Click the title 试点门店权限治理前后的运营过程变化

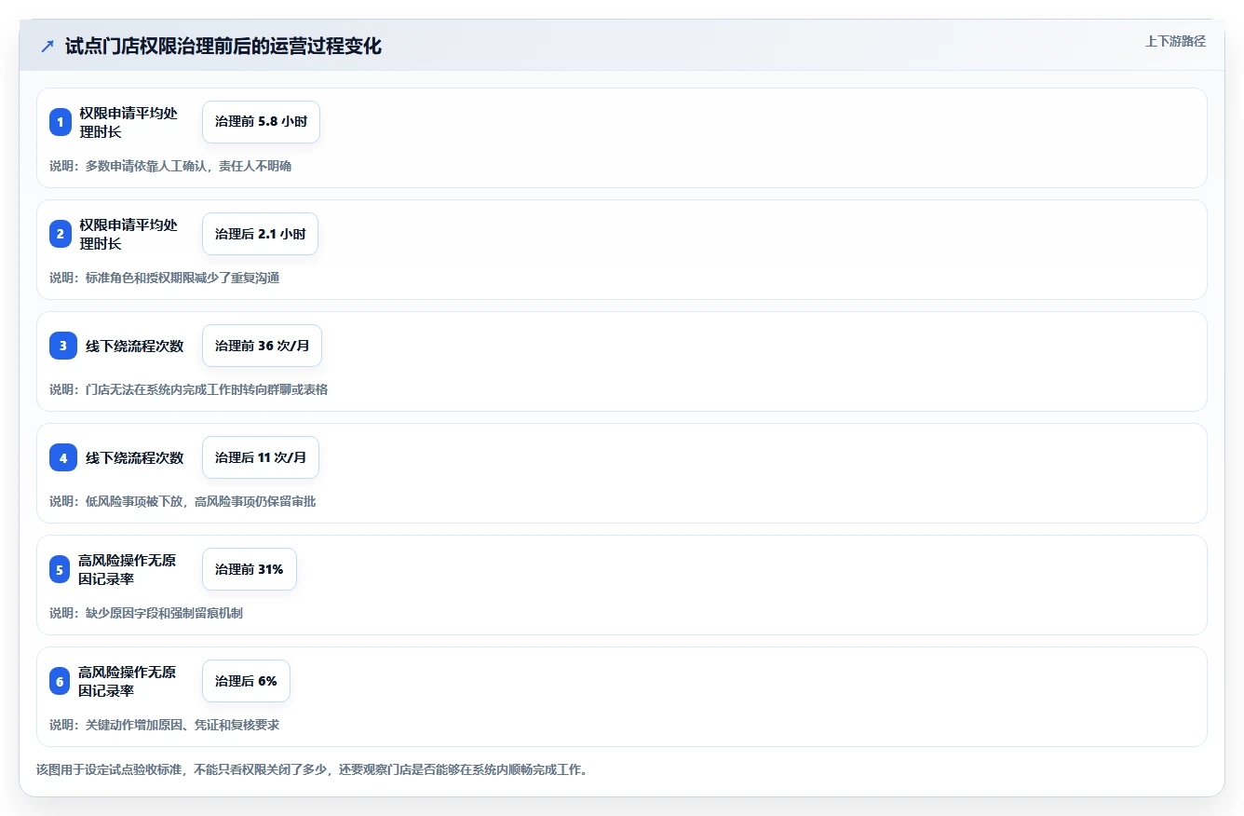click(x=223, y=46)
